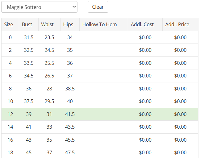Click the Hips column header
200x158 pixels.
coord(68,24)
